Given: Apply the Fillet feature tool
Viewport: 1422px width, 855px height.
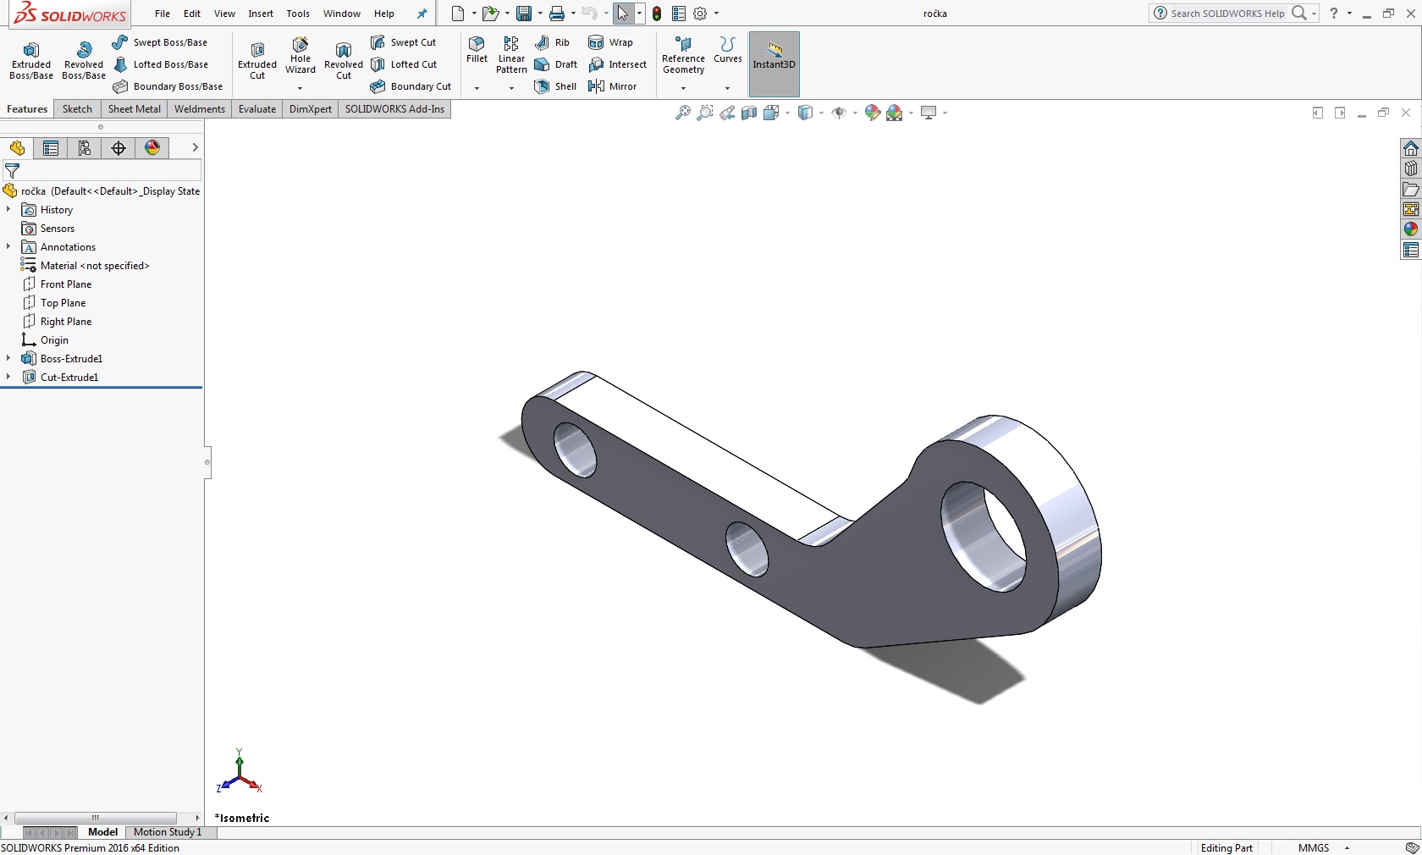Looking at the screenshot, I should [x=477, y=49].
